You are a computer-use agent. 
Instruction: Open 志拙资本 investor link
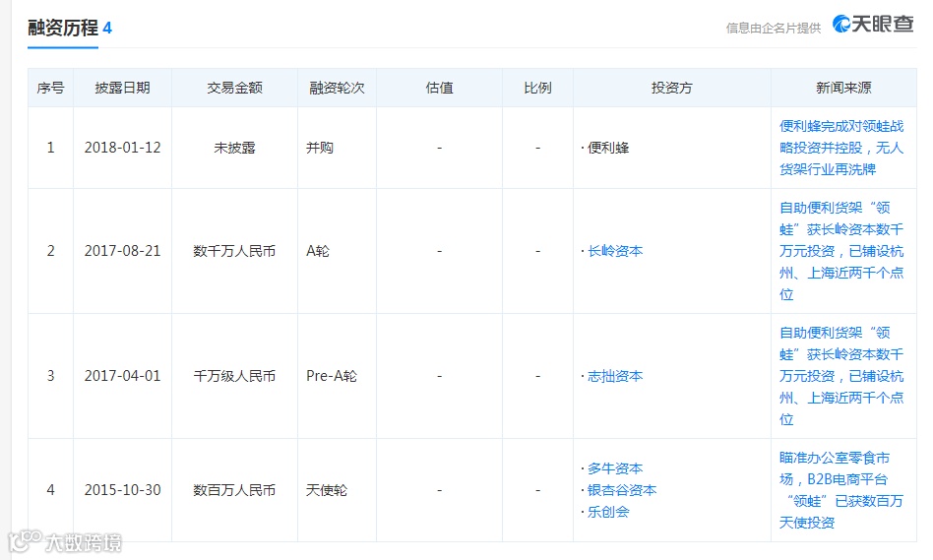(615, 376)
